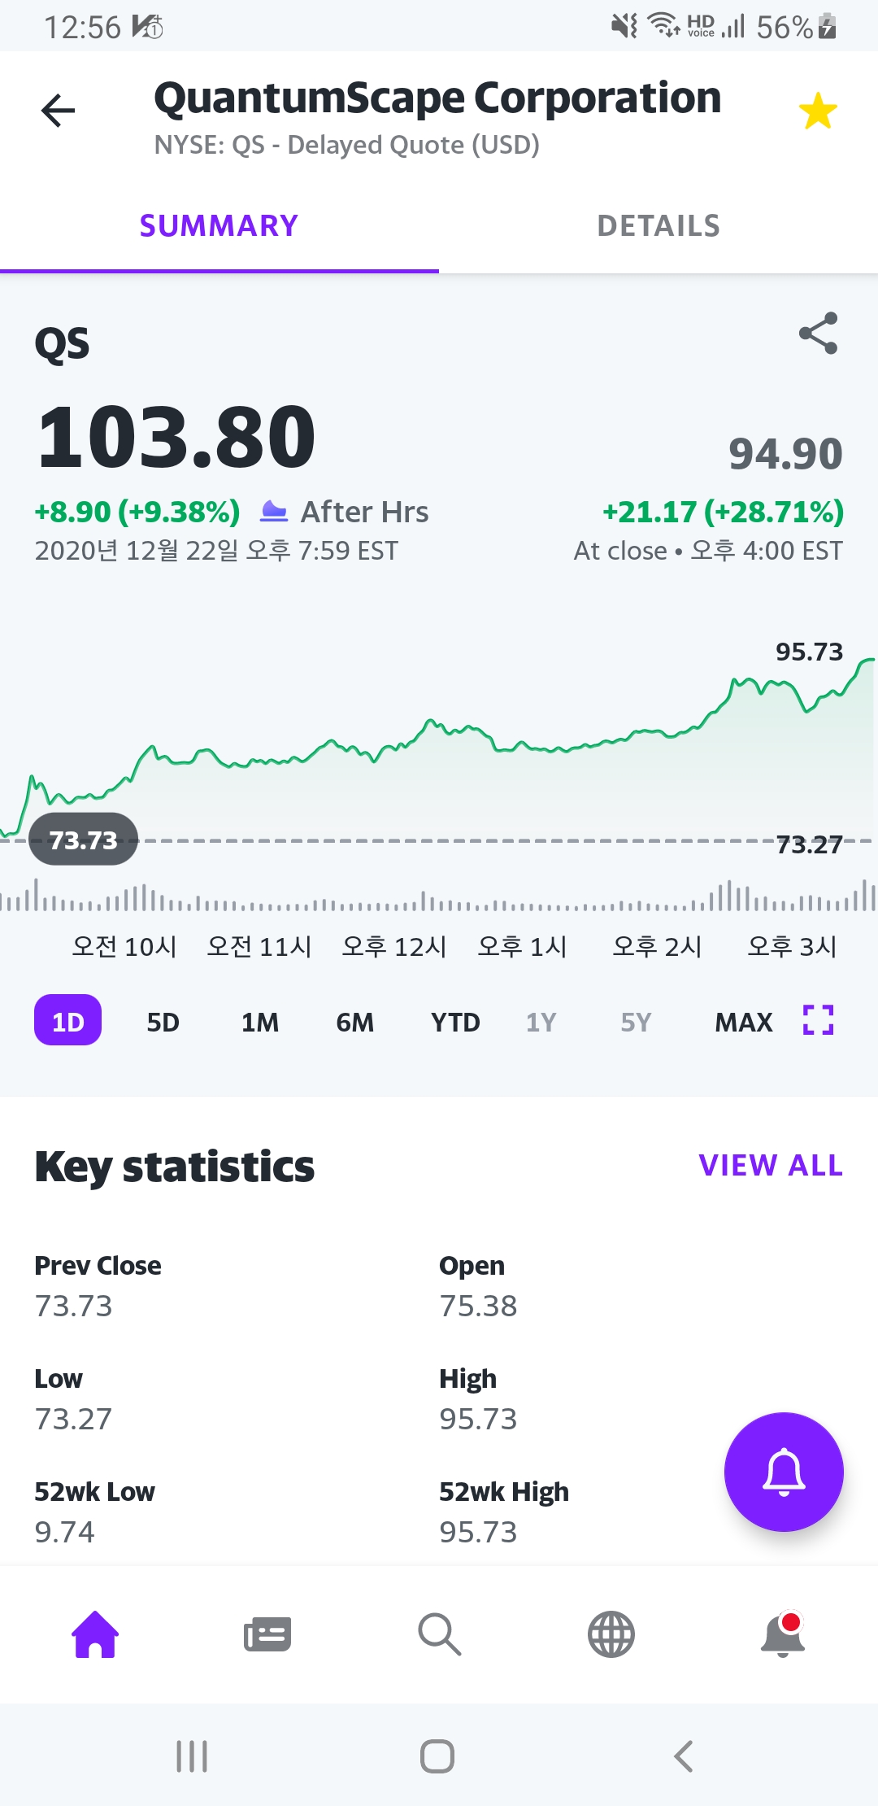Switch chart to 6M range
This screenshot has height=1806, width=878.
click(x=355, y=1022)
